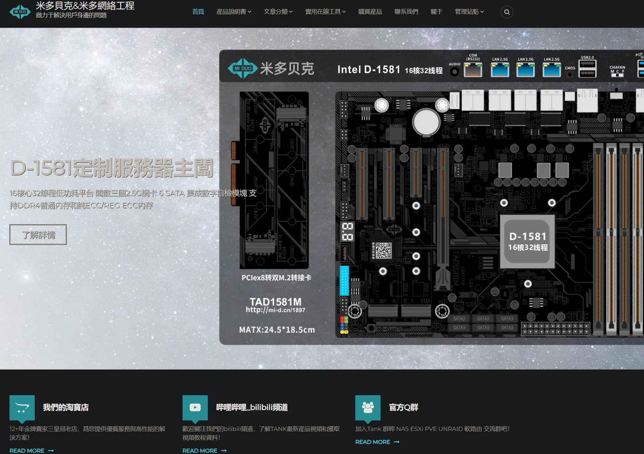Click the 我們的淘寶店 heading
Viewport: 644px width, 454px height.
tap(66, 407)
